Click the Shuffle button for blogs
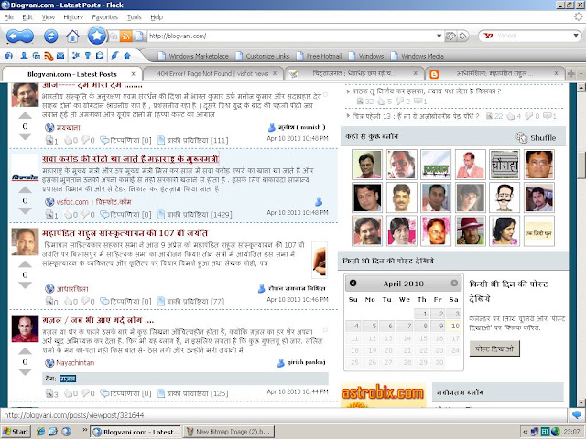 pos(536,138)
